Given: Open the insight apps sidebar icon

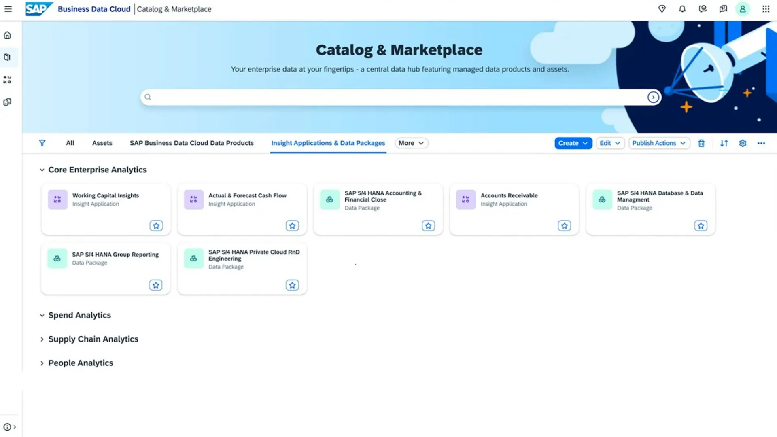Looking at the screenshot, I should (x=7, y=80).
